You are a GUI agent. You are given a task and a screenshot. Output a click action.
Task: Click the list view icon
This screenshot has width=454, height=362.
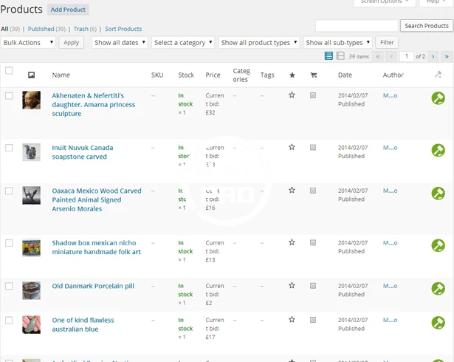tap(329, 56)
